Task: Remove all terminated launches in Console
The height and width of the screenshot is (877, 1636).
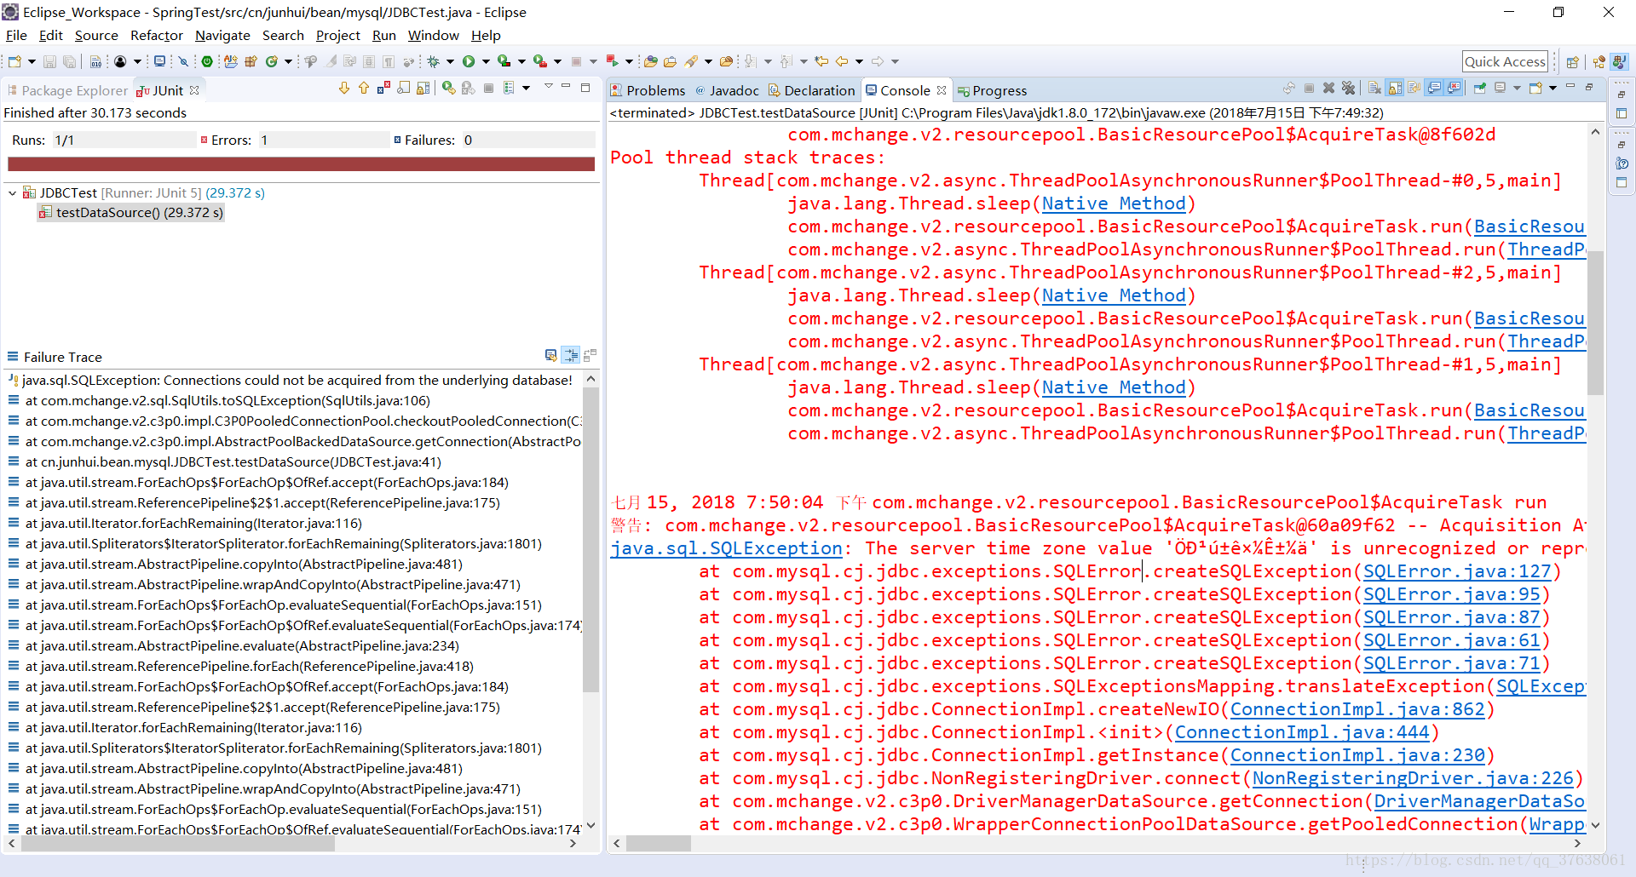Action: click(x=1348, y=89)
